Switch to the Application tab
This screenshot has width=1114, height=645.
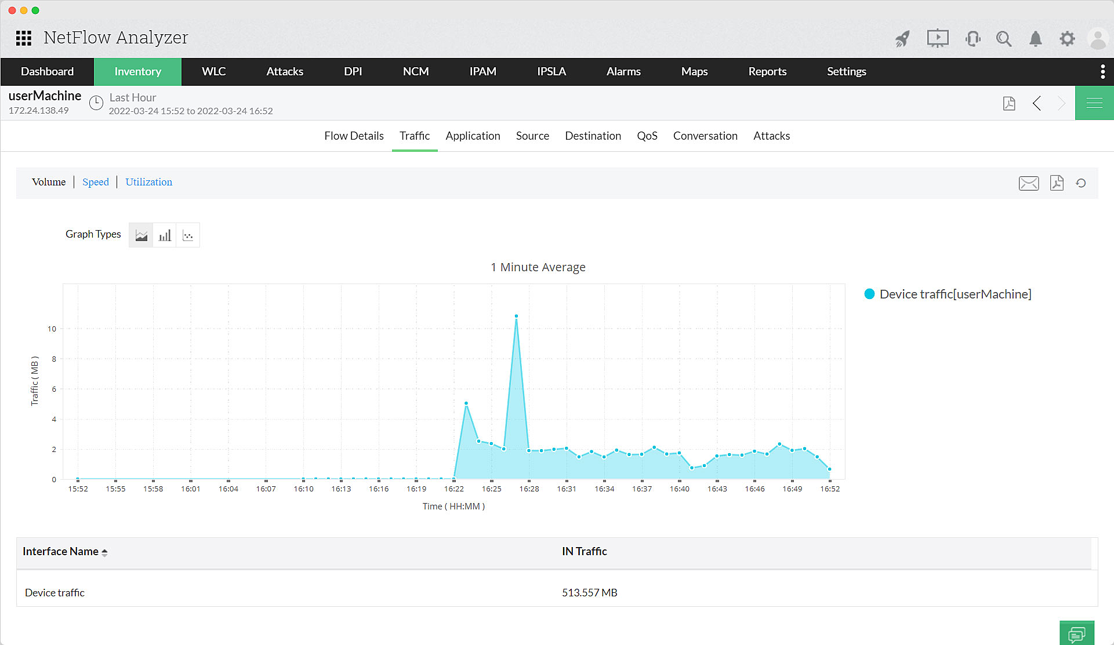[x=473, y=136]
